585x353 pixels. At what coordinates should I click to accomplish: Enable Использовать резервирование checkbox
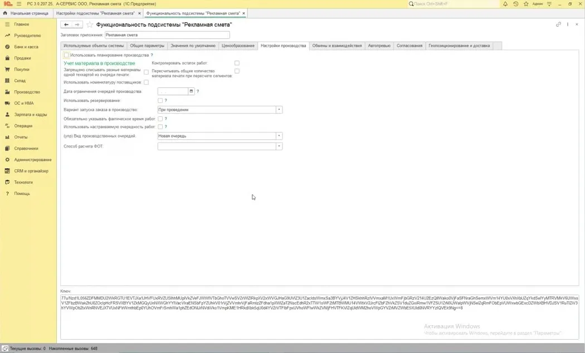click(160, 101)
